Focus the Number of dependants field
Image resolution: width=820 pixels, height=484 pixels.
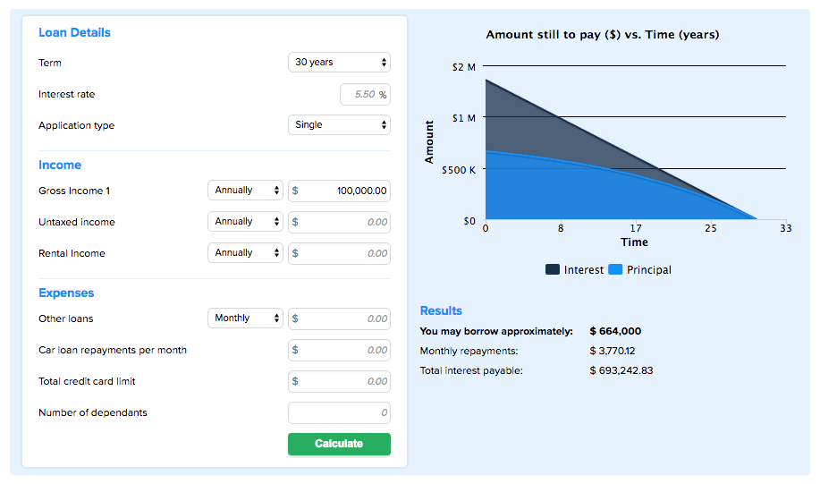339,413
